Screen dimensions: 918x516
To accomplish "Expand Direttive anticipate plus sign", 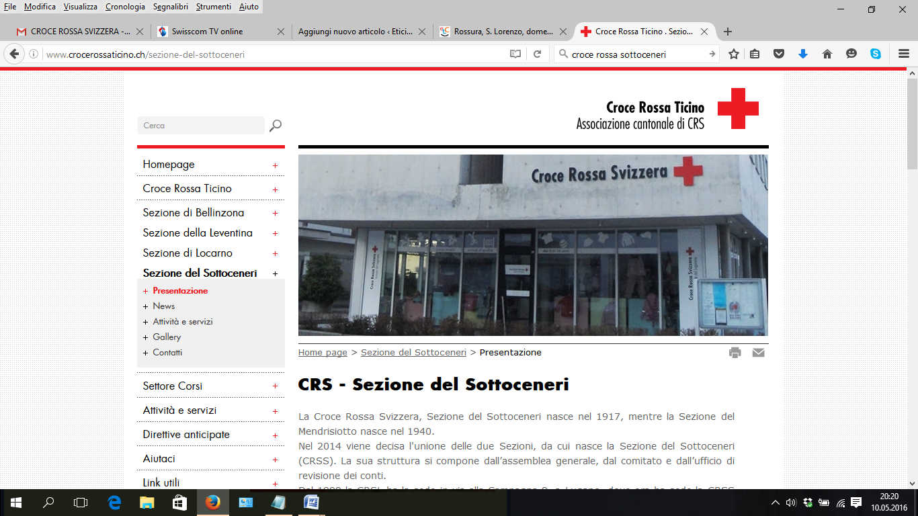I will pyautogui.click(x=275, y=435).
